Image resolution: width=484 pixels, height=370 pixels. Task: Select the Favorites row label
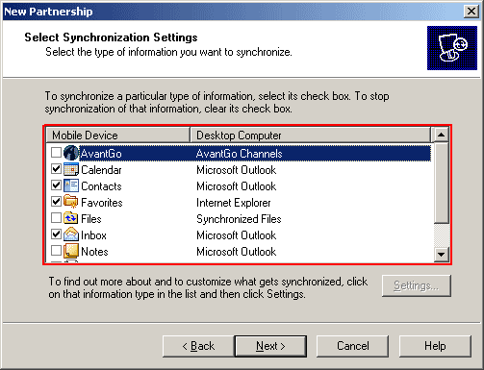(x=102, y=203)
